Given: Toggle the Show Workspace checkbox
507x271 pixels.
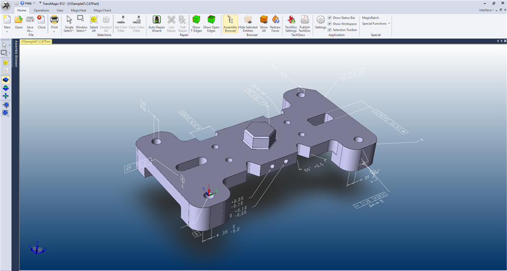Looking at the screenshot, I should click(x=330, y=24).
